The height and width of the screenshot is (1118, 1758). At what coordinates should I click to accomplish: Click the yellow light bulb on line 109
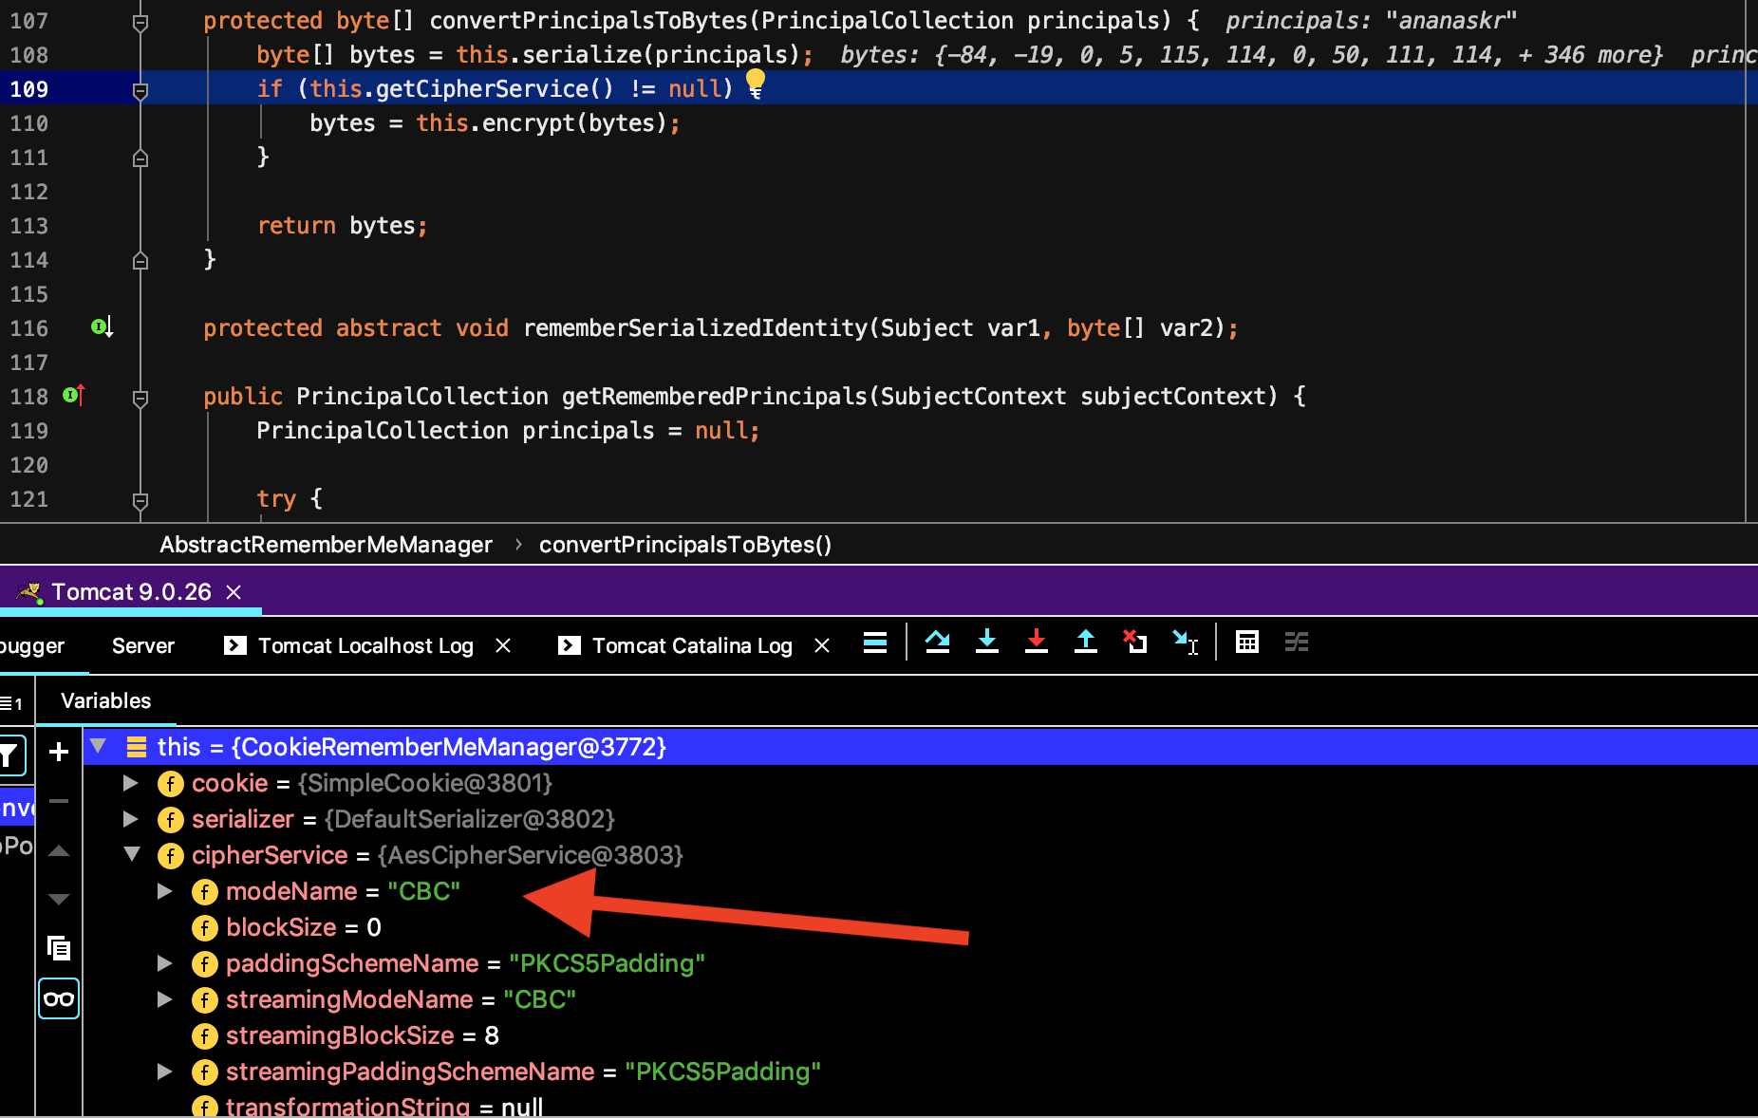point(755,84)
